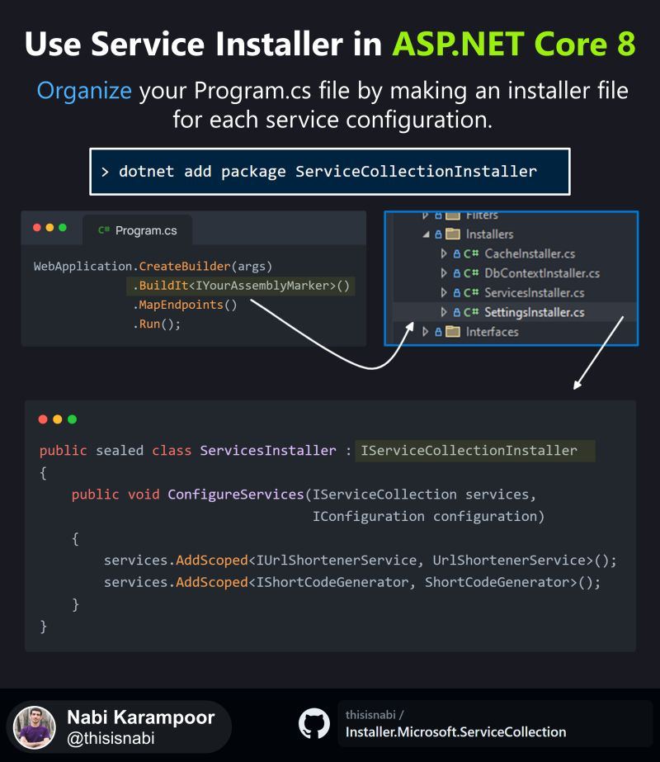
Task: Click lock icon beside SettingsInstaller.cs
Action: click(456, 312)
